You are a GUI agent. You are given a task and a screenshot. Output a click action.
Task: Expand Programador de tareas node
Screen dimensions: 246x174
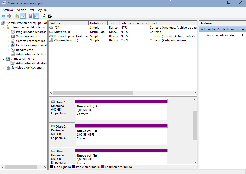click(9, 32)
